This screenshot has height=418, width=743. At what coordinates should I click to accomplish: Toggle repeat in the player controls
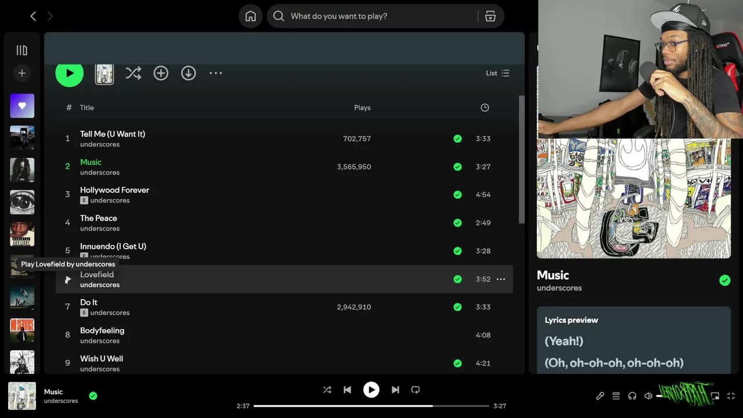(x=416, y=390)
